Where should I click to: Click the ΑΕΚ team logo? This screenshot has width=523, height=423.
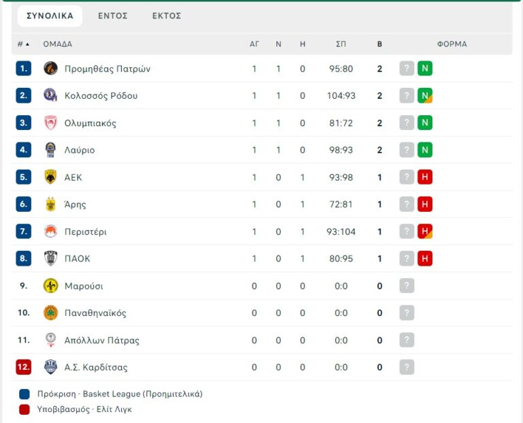pos(50,177)
